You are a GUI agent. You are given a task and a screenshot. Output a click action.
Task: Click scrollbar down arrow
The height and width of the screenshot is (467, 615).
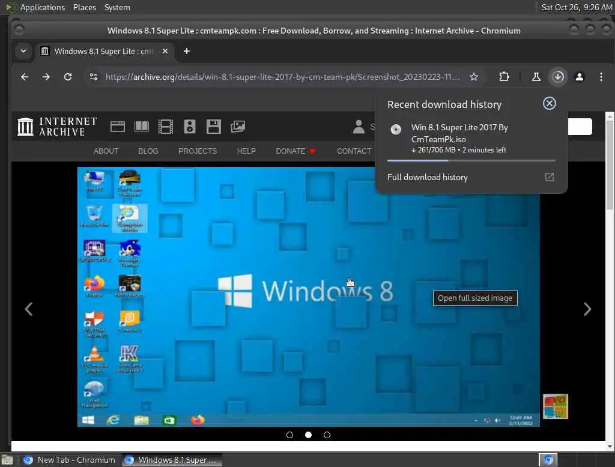click(x=610, y=446)
